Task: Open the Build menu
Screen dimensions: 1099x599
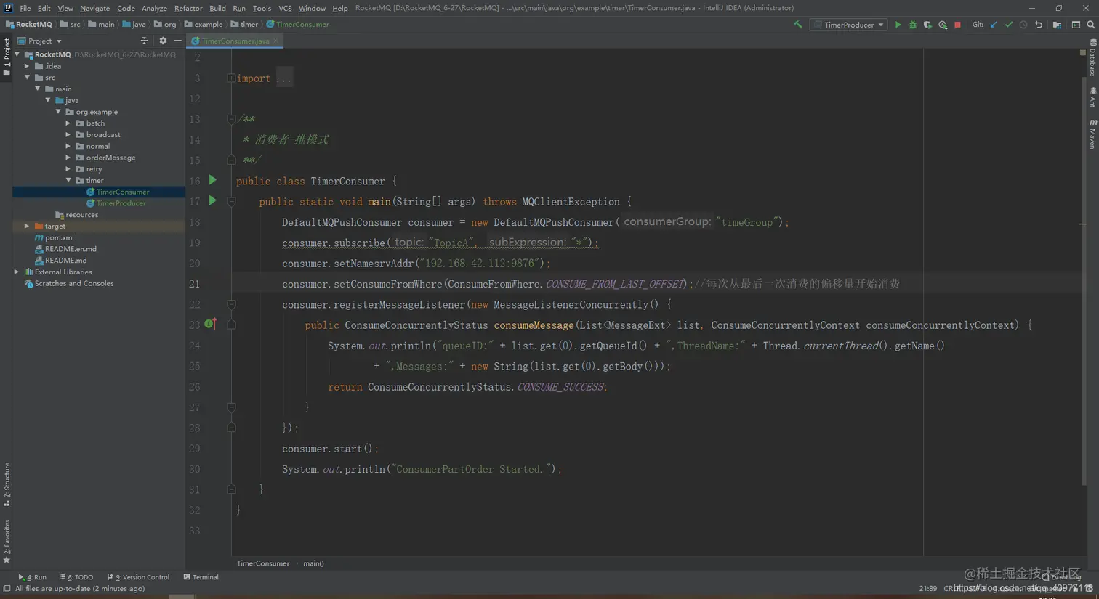Action: point(217,8)
